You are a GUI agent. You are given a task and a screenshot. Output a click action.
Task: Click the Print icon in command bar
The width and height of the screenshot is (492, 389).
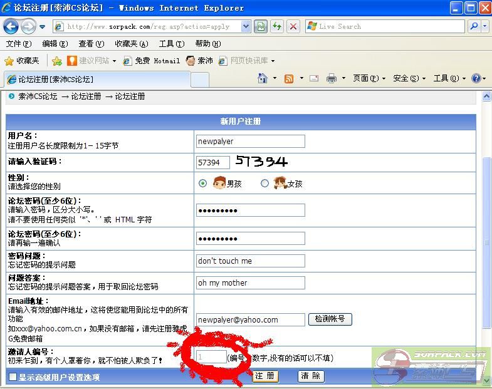coord(332,78)
